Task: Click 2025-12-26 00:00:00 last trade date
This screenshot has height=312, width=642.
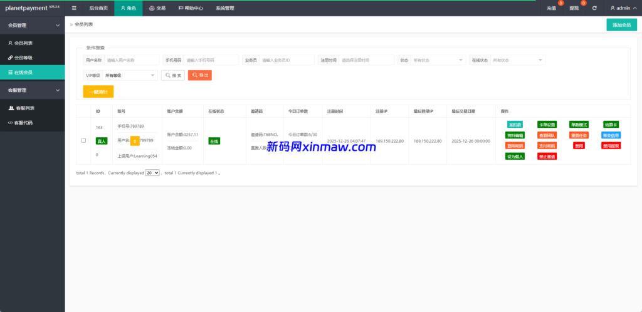Action: 471,141
